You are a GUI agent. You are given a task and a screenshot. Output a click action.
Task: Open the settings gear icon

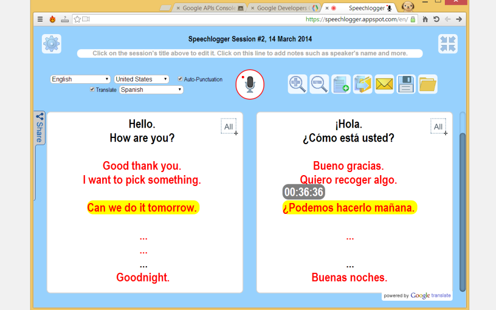[x=52, y=44]
